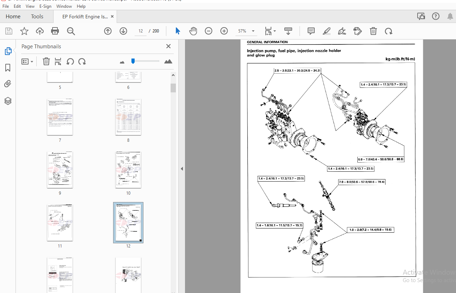This screenshot has width=456, height=293.
Task: Enlarge thumbnails with large mountain icon
Action: (x=168, y=61)
